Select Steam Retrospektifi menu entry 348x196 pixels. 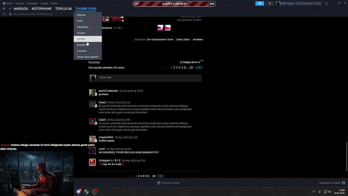(x=88, y=57)
